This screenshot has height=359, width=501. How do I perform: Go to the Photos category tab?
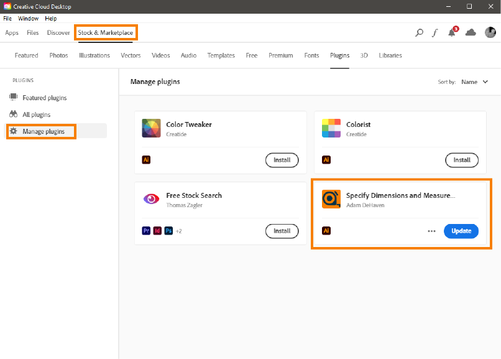point(59,55)
